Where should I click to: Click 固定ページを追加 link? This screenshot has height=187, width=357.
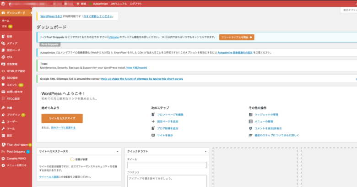168,121
